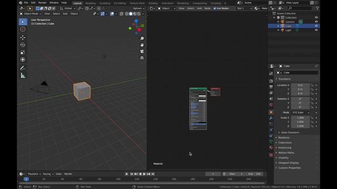The width and height of the screenshot is (337, 189).
Task: Open the Render menu
Action: tap(42, 3)
